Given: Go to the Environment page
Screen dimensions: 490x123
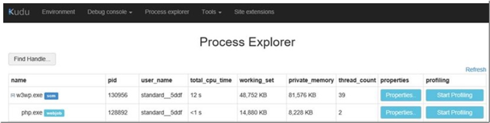Looking at the screenshot, I should 59,12.
